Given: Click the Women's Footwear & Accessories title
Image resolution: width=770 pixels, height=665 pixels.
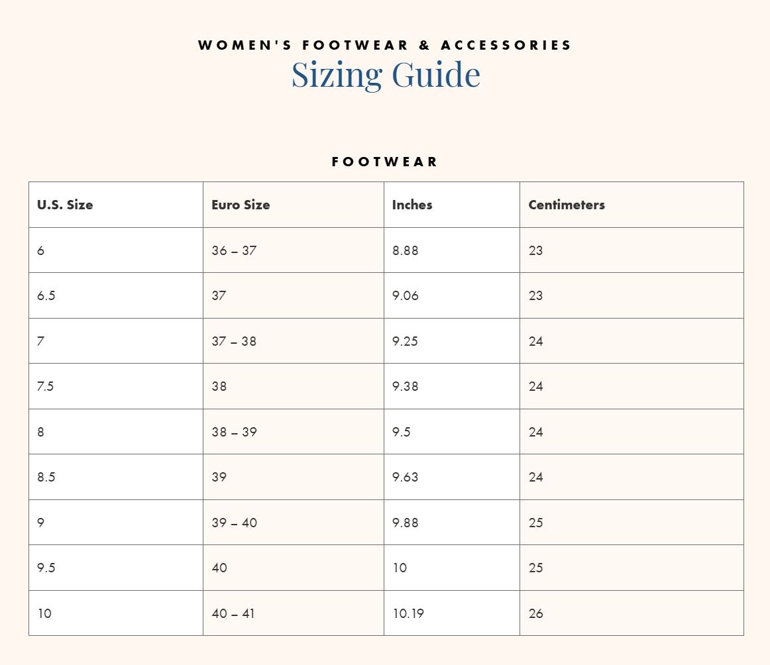Looking at the screenshot, I should [385, 45].
